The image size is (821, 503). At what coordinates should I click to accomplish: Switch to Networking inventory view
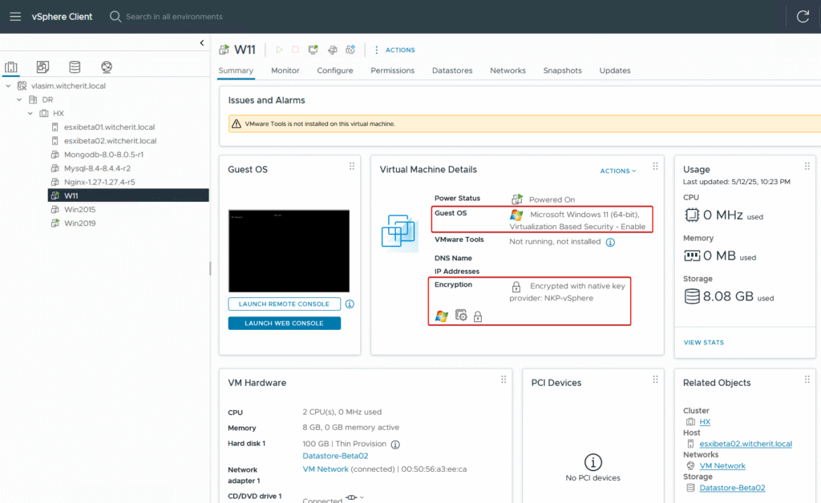pyautogui.click(x=107, y=67)
